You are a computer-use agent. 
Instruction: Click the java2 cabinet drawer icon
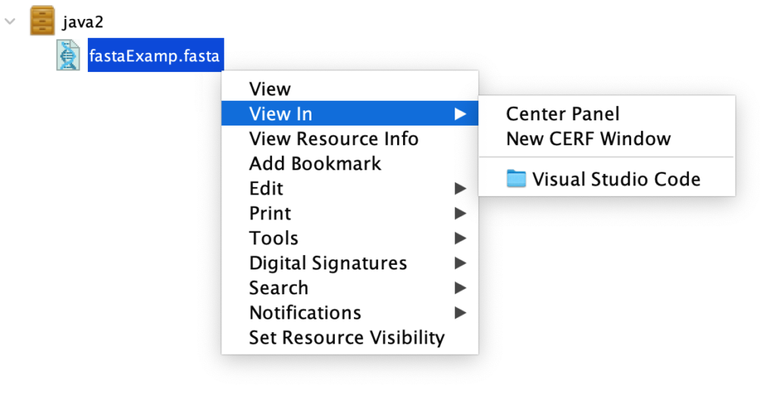(42, 20)
